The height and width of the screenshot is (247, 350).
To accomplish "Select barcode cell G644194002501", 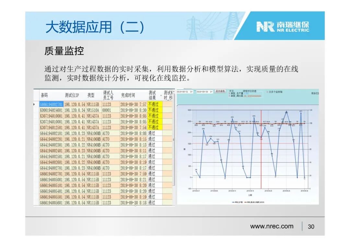I will (x=51, y=156).
